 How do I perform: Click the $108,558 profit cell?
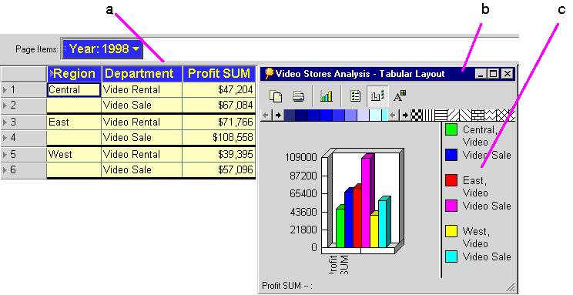point(219,137)
